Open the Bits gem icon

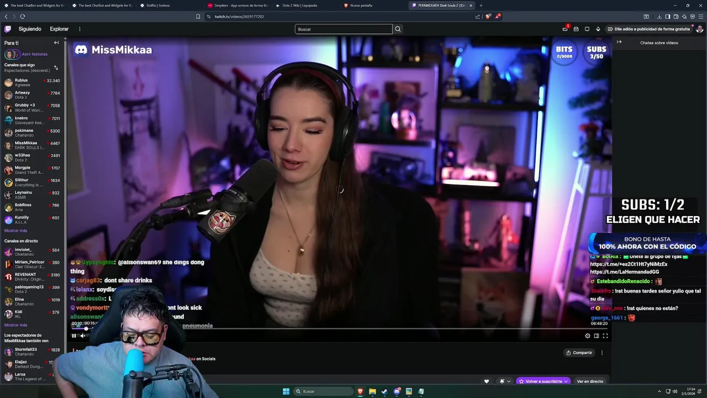598,29
